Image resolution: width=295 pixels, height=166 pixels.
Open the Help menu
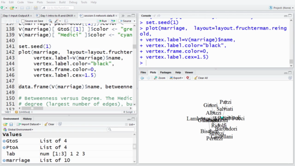[94, 2]
